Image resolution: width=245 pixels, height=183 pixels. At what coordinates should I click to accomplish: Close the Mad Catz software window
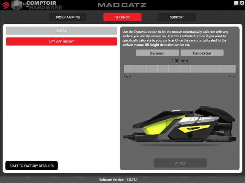[x=241, y=3]
